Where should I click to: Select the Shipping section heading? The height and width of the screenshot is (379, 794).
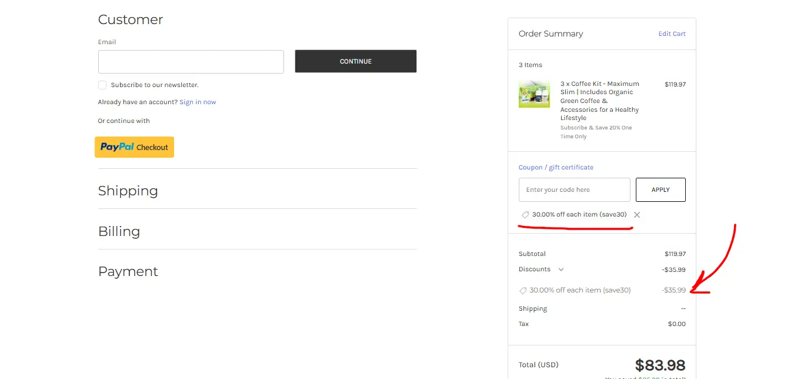(x=128, y=191)
